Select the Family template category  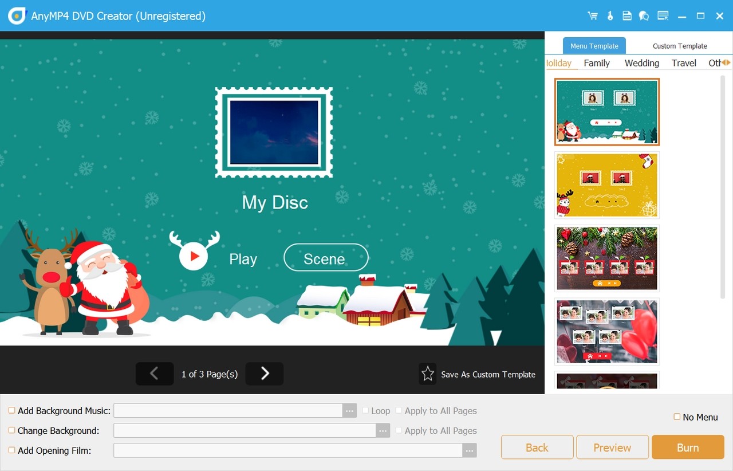(x=597, y=63)
